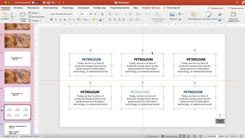Insert a text box icon
Screen dimensions: 245x138
[x=180, y=20]
